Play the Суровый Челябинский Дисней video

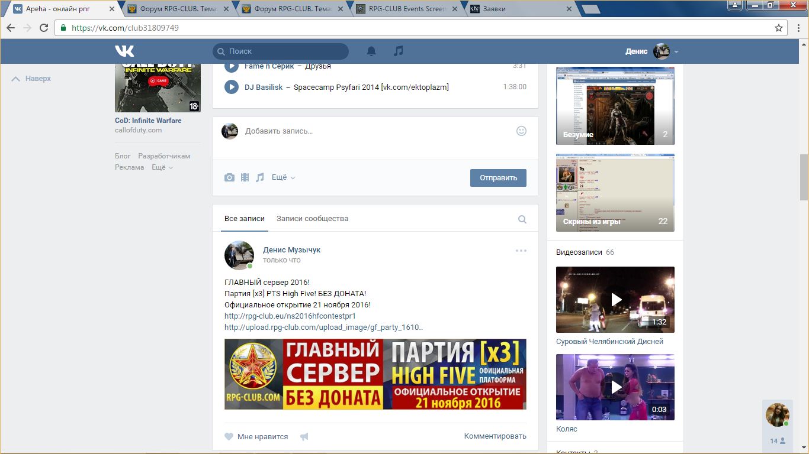(615, 300)
